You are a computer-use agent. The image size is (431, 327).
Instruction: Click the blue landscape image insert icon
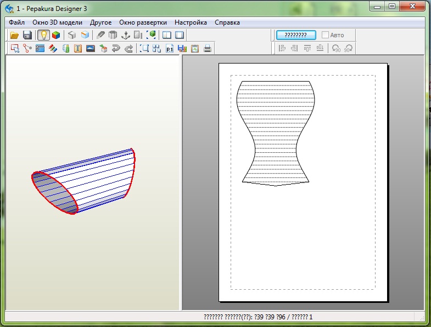tap(91, 49)
